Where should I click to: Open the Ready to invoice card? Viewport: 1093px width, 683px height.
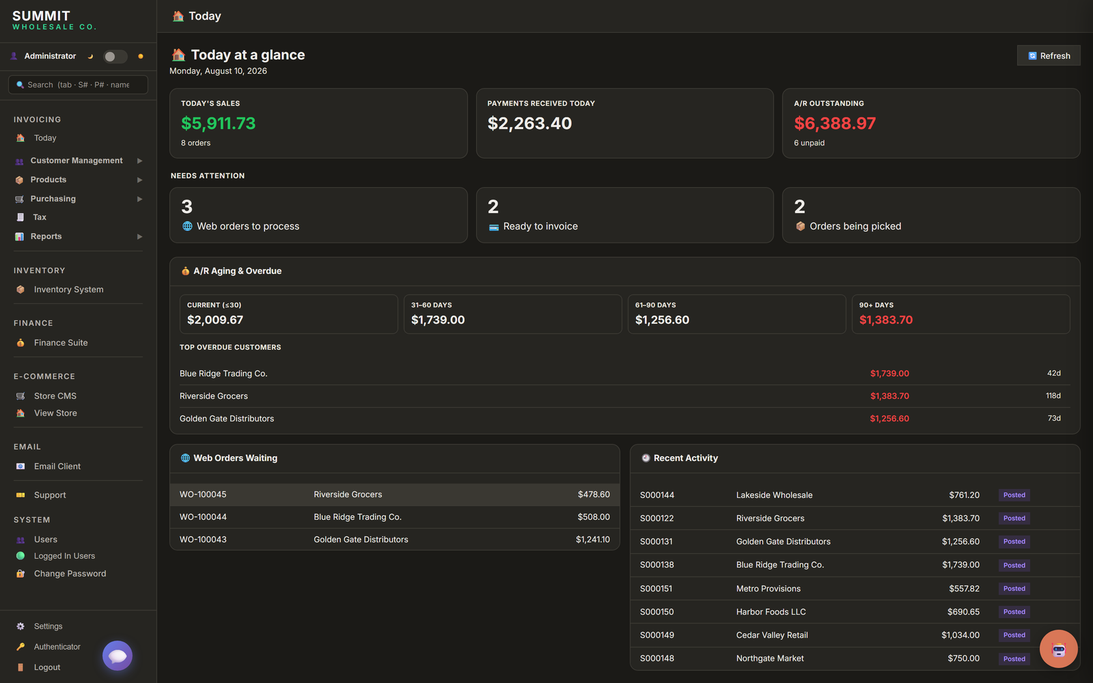(625, 215)
